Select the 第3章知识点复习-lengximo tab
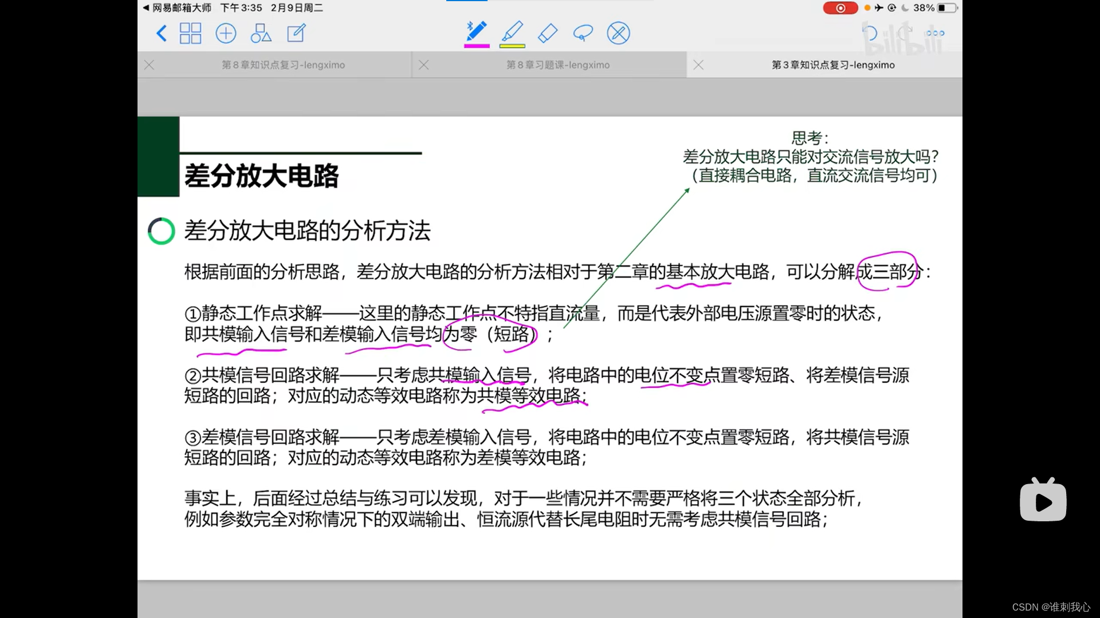 click(832, 65)
